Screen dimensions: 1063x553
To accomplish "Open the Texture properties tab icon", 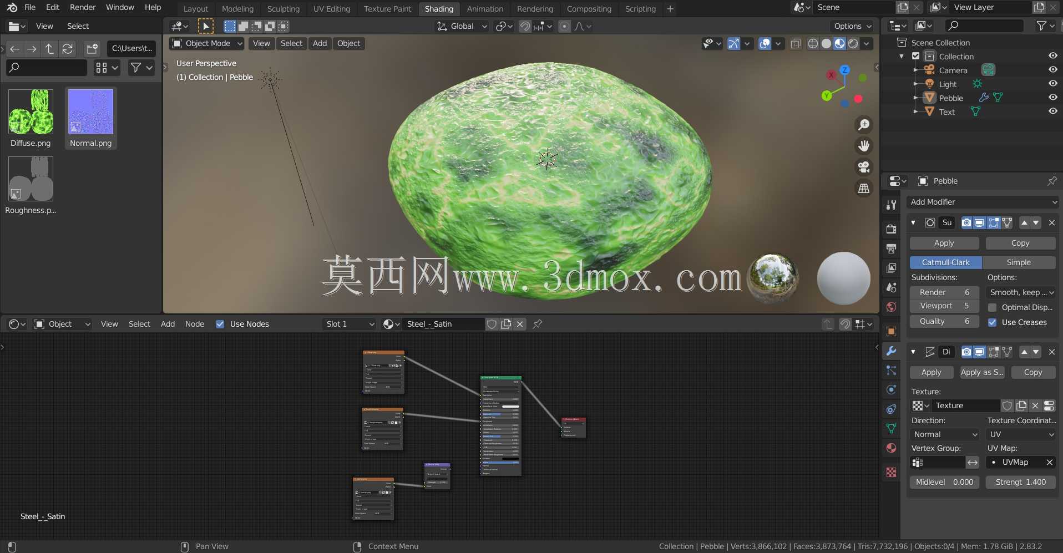I will (891, 472).
